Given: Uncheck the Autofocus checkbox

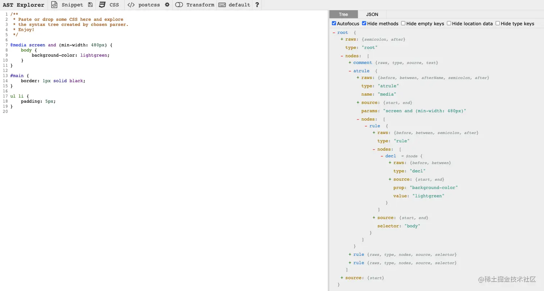Looking at the screenshot, I should click(x=334, y=23).
